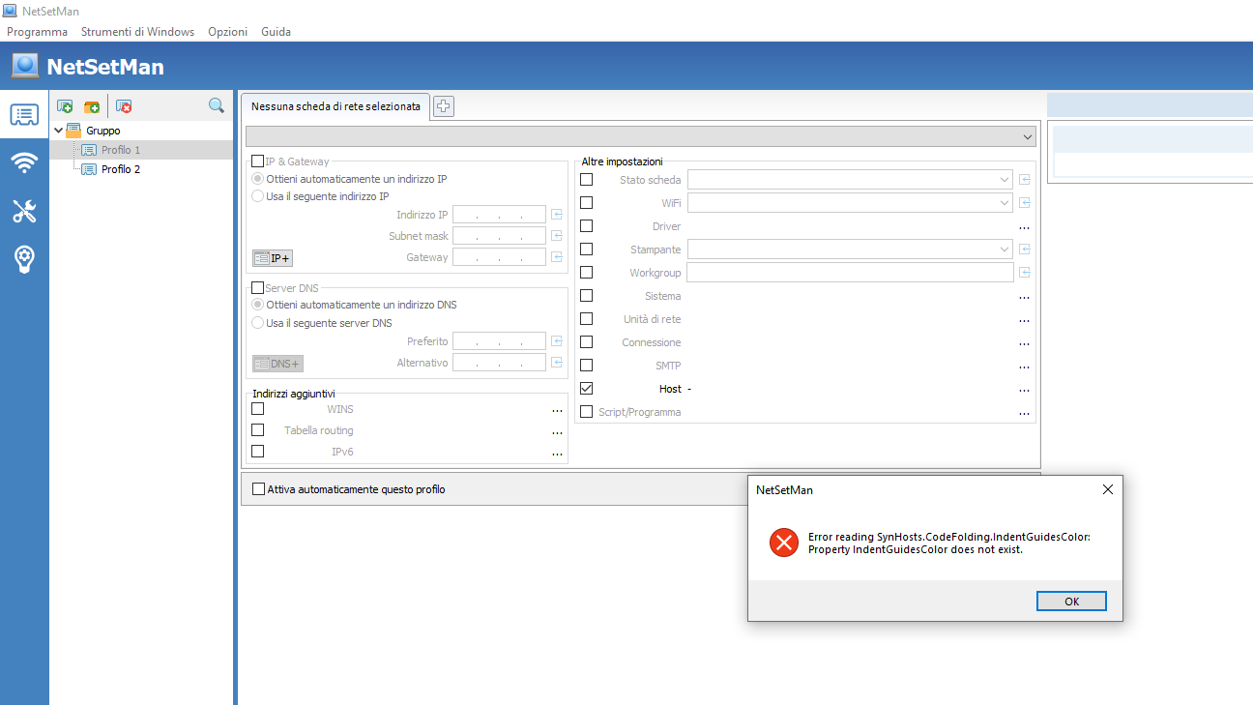Image resolution: width=1253 pixels, height=705 pixels.
Task: Click the plus icon to add adapter tab
Action: (x=443, y=106)
